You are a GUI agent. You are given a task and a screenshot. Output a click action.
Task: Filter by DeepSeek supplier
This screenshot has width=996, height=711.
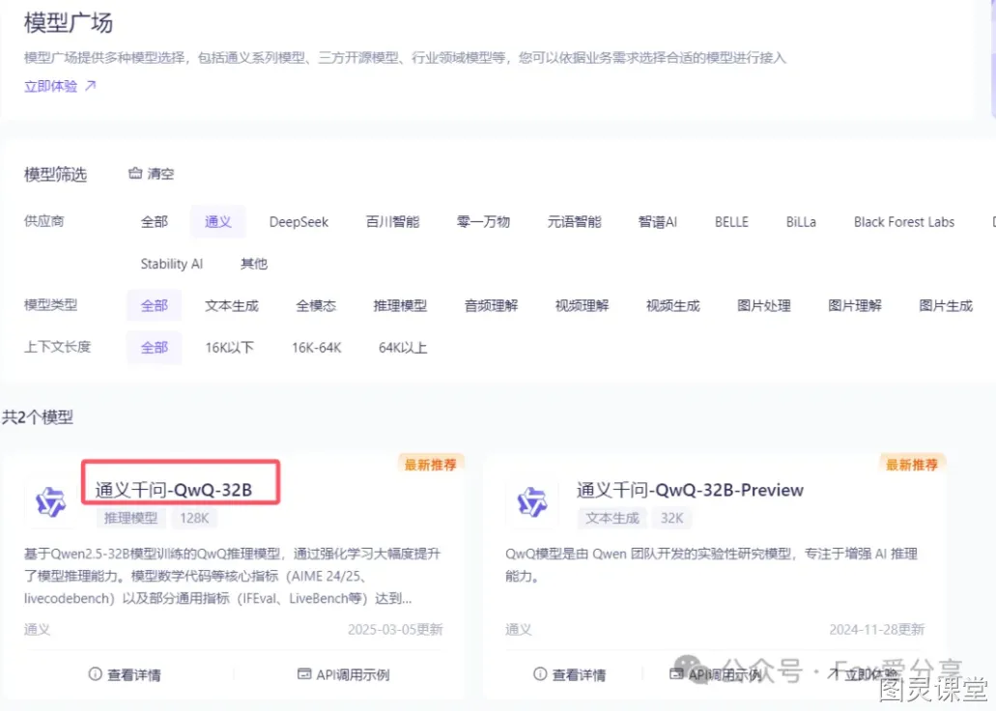[x=299, y=222]
